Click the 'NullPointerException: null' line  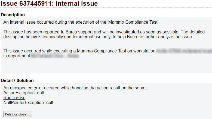click(28, 102)
